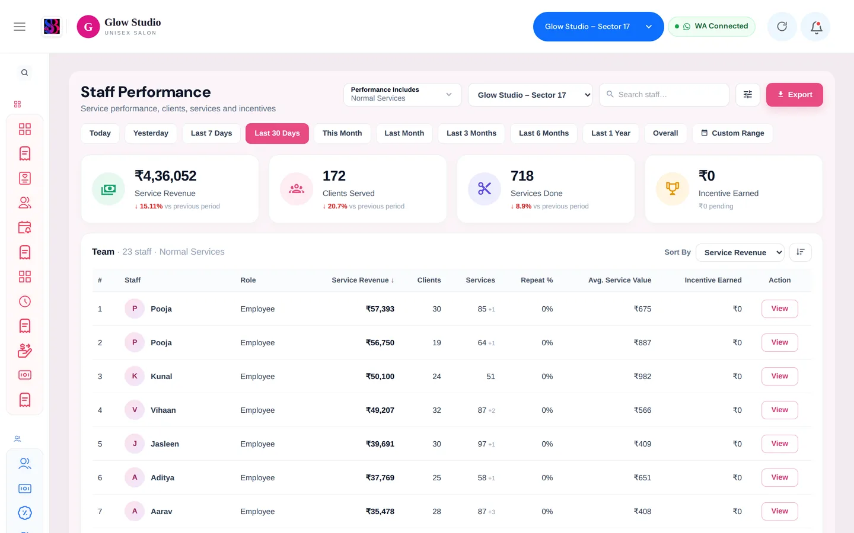View details for Pooja with ₹57,393 revenue
Image resolution: width=854 pixels, height=533 pixels.
coord(780,309)
